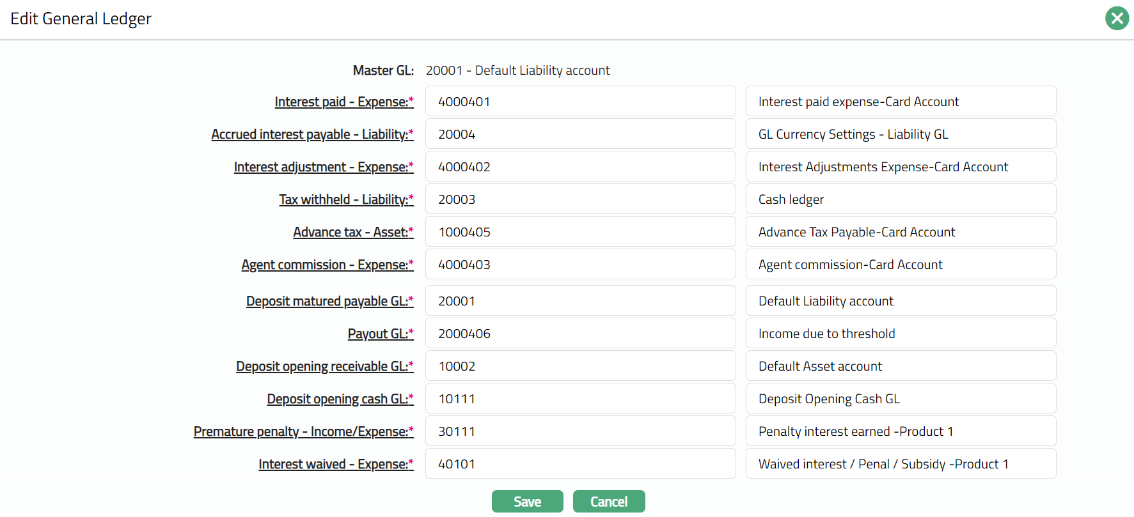This screenshot has width=1134, height=517.
Task: Select the Tax withheld - Liability label link
Action: [x=345, y=200]
